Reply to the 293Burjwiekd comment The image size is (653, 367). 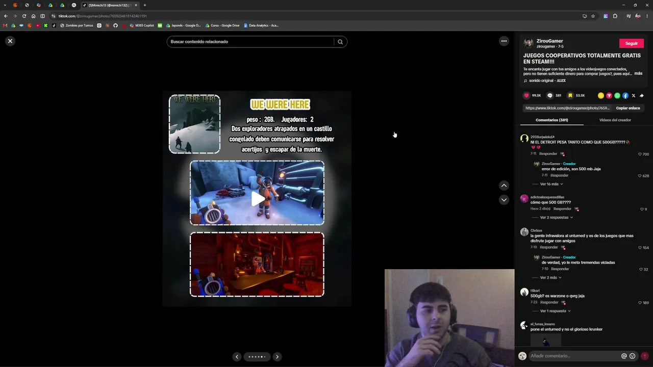point(548,154)
